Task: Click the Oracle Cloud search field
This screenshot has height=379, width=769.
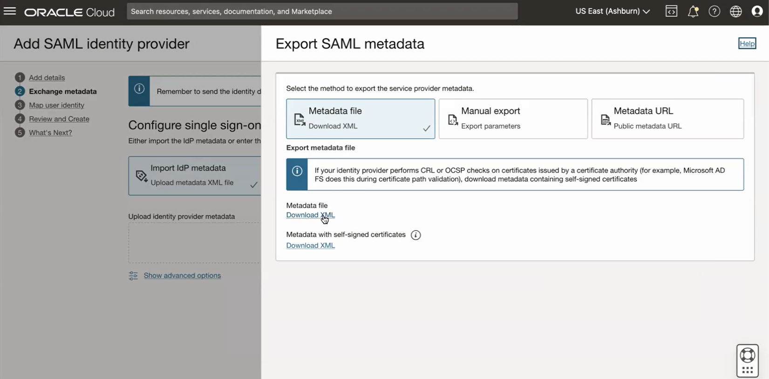Action: point(322,11)
